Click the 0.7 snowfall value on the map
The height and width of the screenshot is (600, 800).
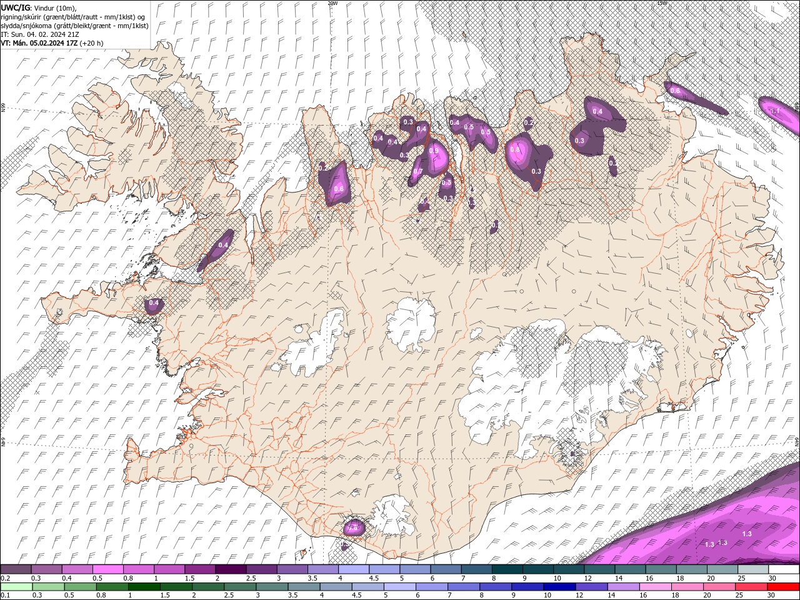click(x=418, y=172)
